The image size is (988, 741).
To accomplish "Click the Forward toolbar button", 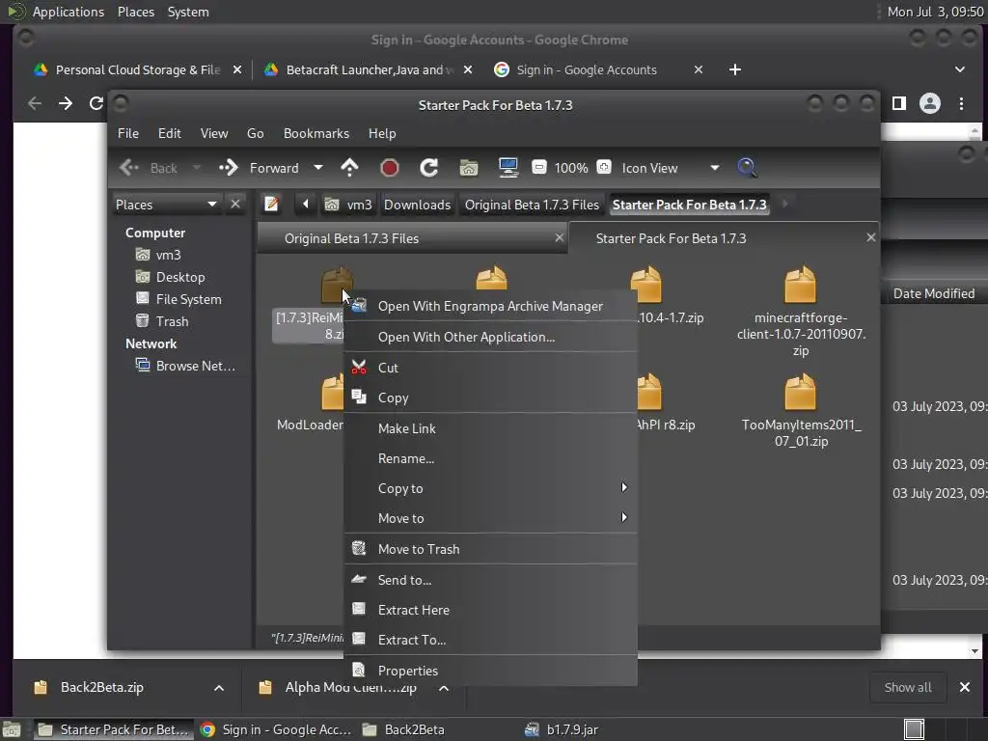I will pyautogui.click(x=260, y=168).
